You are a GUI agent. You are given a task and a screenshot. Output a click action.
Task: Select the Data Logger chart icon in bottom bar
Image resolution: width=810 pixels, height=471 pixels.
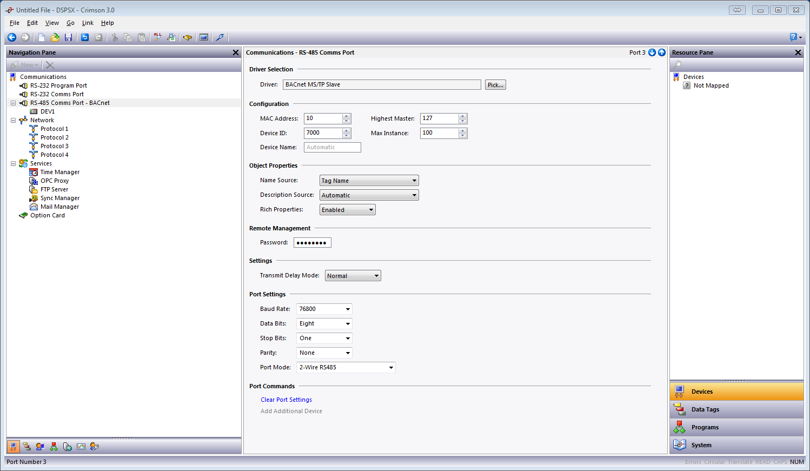(x=81, y=447)
